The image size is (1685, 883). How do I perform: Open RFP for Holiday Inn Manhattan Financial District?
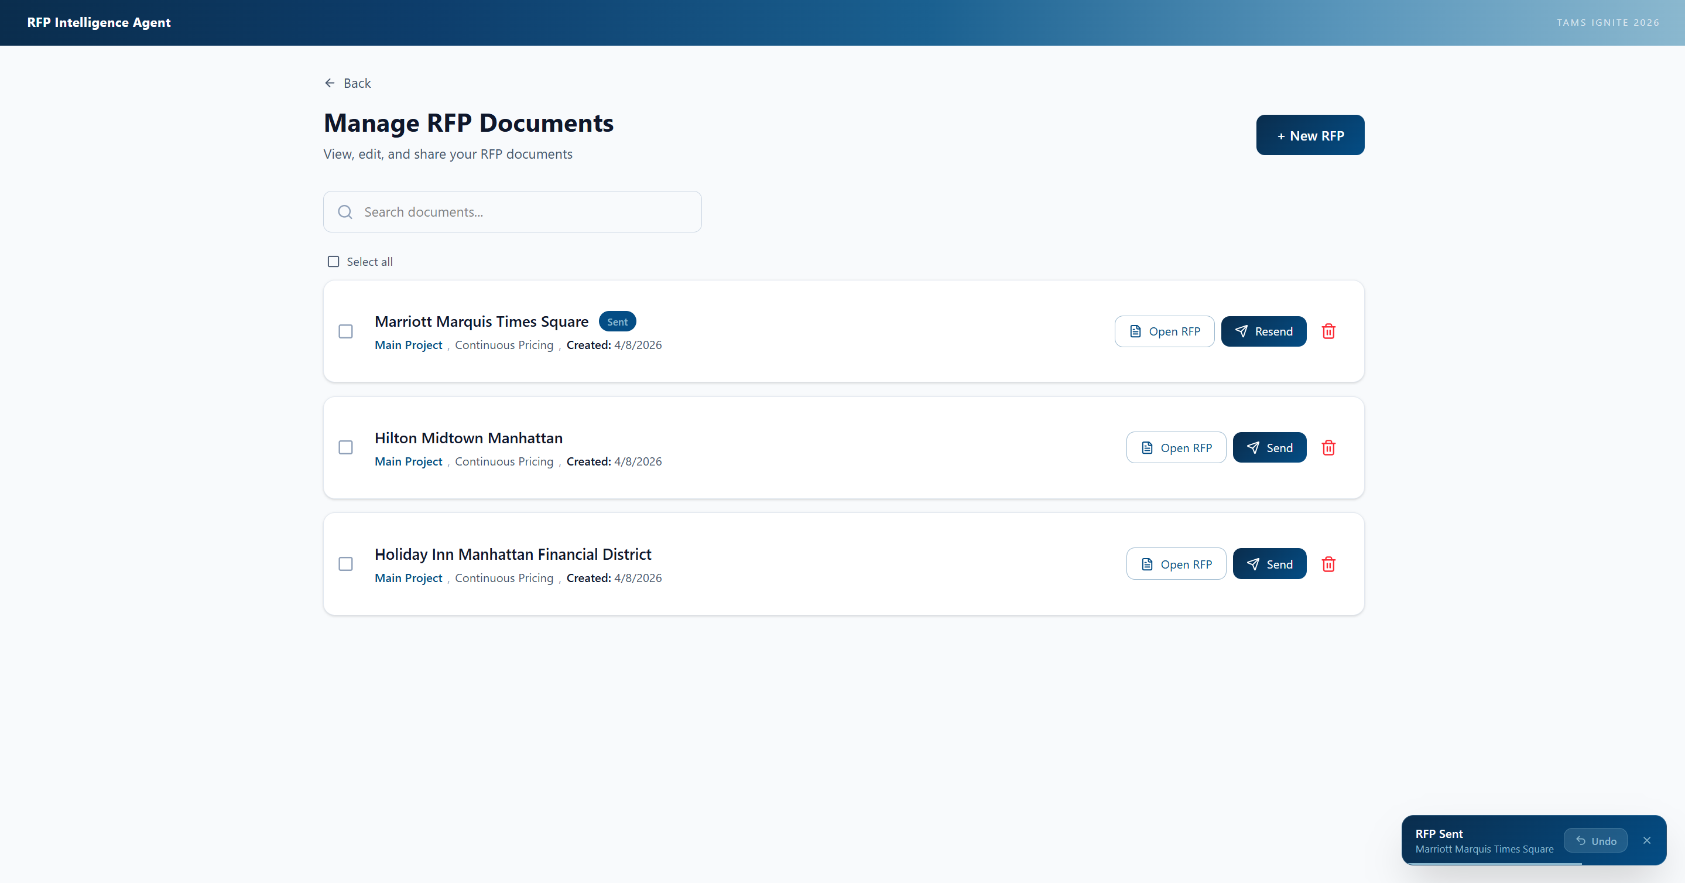pos(1176,564)
